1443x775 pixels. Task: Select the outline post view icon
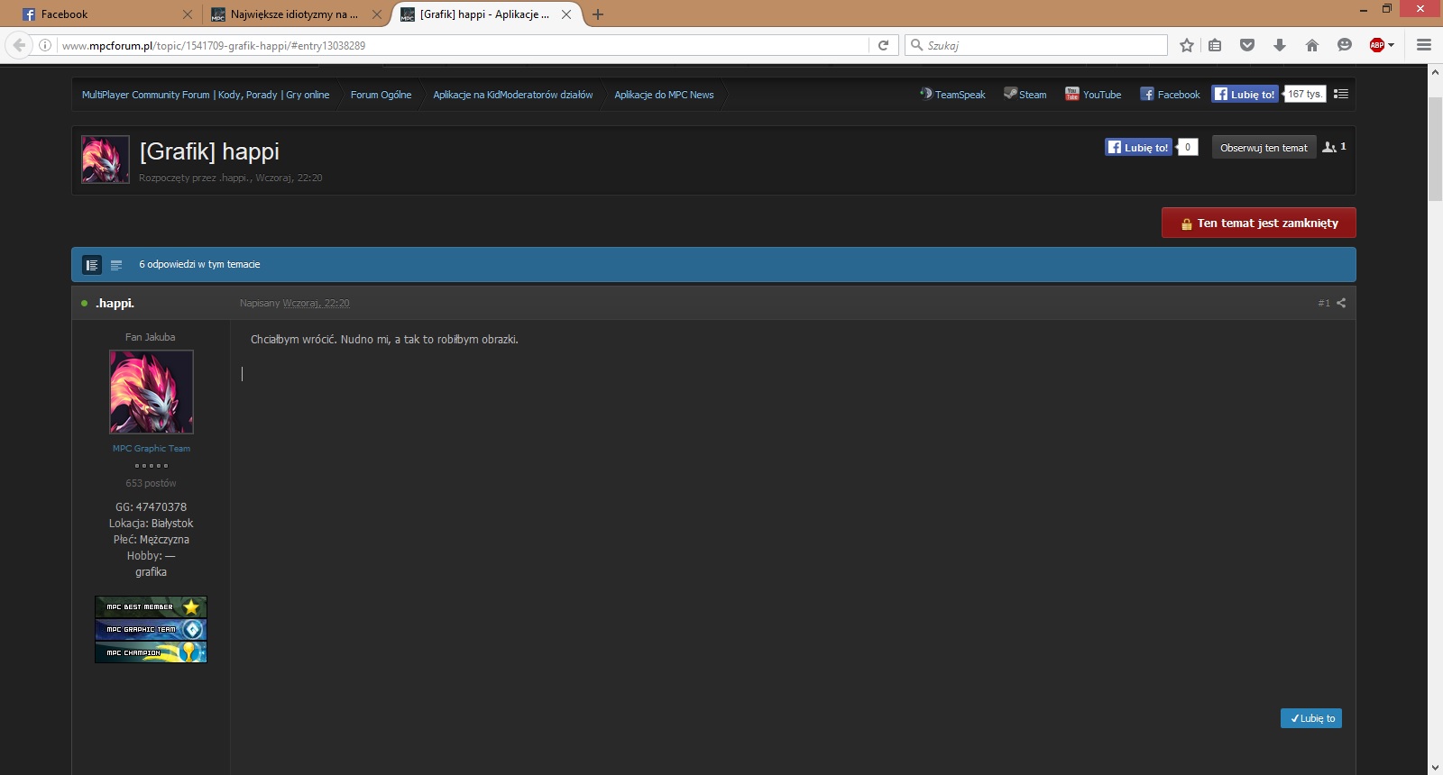(x=116, y=265)
